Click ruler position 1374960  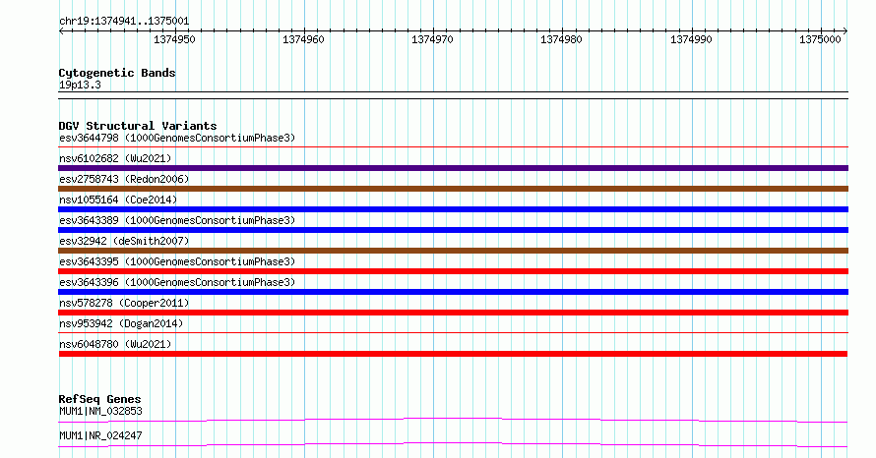point(303,39)
